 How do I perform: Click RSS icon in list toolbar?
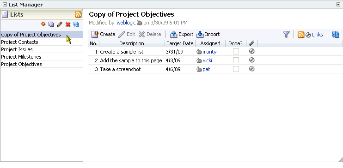coord(301,35)
